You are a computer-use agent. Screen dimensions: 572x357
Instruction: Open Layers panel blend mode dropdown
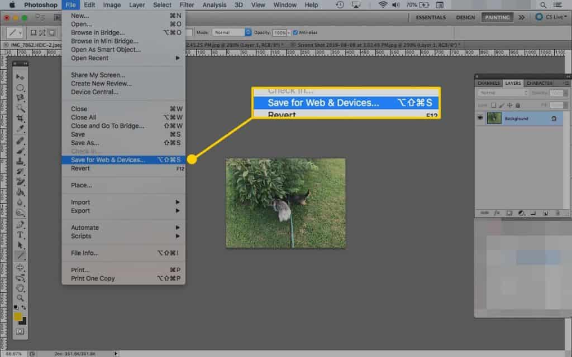503,93
